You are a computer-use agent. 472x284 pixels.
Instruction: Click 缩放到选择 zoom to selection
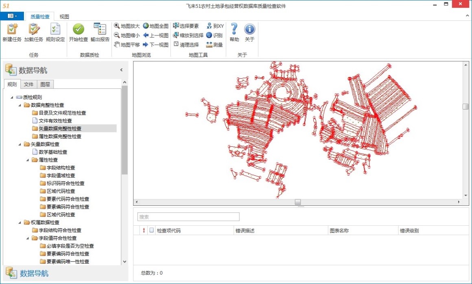[188, 35]
